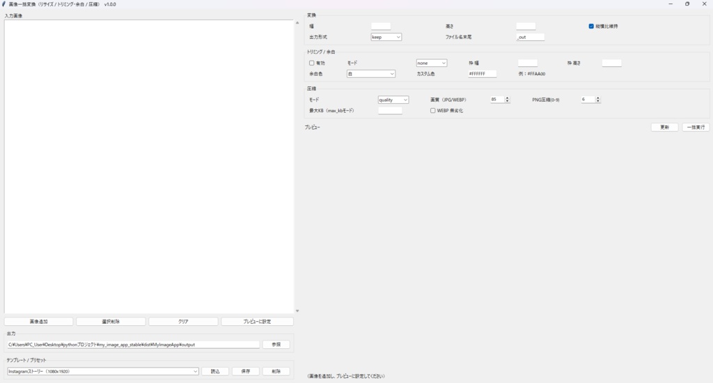Run batch with the 一括実行 button
713x383 pixels.
pos(696,127)
